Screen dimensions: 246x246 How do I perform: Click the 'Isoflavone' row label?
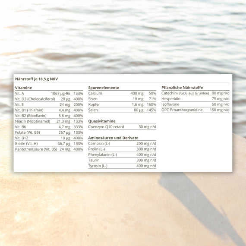(170, 104)
